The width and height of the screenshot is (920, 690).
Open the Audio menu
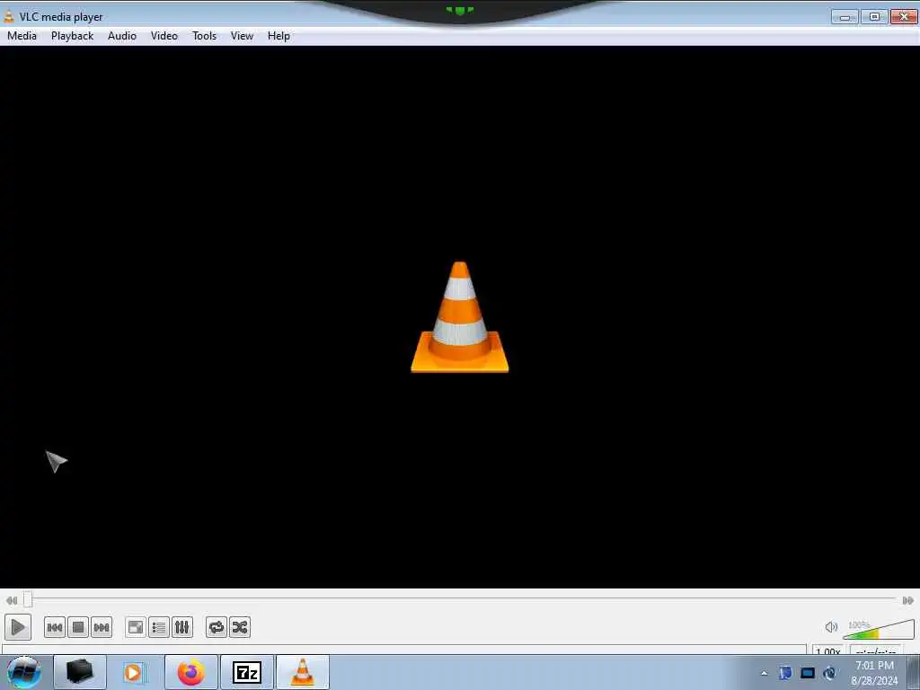tap(122, 36)
